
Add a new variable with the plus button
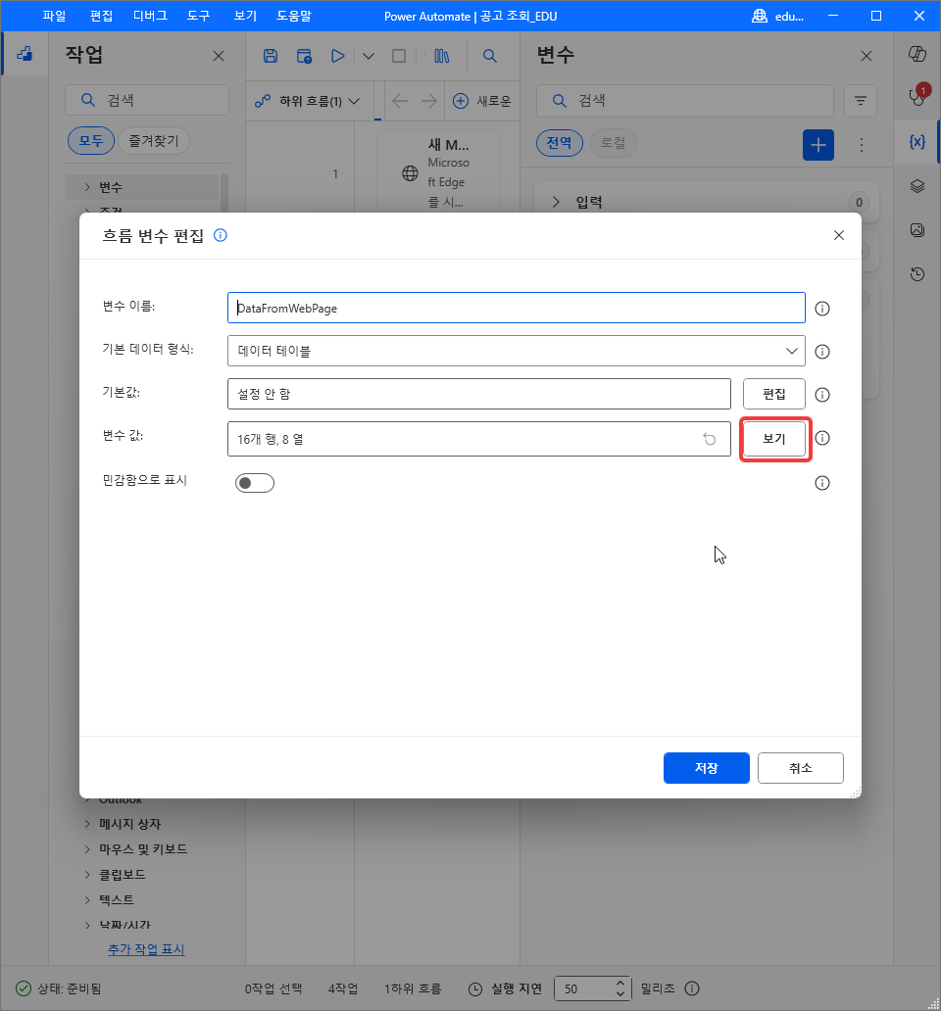click(x=817, y=144)
